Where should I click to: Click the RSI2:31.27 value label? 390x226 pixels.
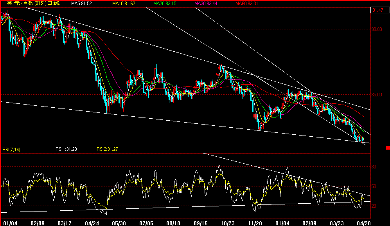point(107,149)
